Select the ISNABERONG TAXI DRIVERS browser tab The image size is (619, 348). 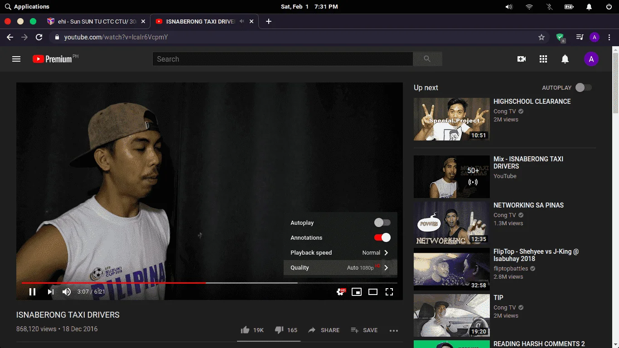point(204,21)
